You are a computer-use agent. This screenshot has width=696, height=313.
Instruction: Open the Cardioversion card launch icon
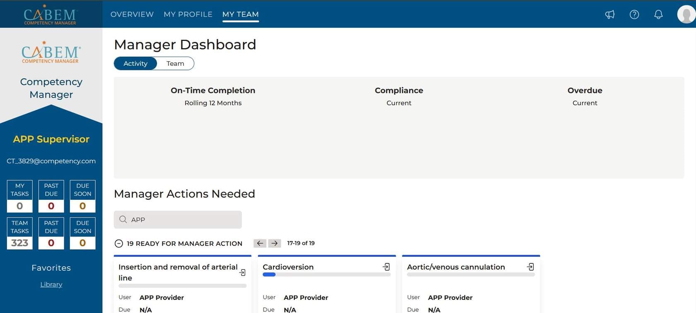click(386, 267)
